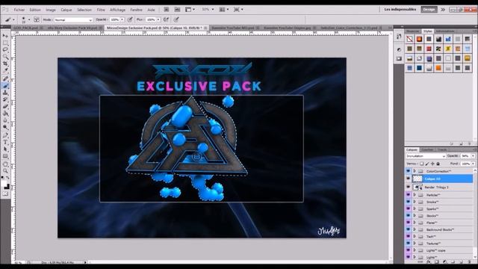Switch to the Tracés panel tab
Image resolution: width=478 pixels, height=269 pixels.
(x=442, y=149)
